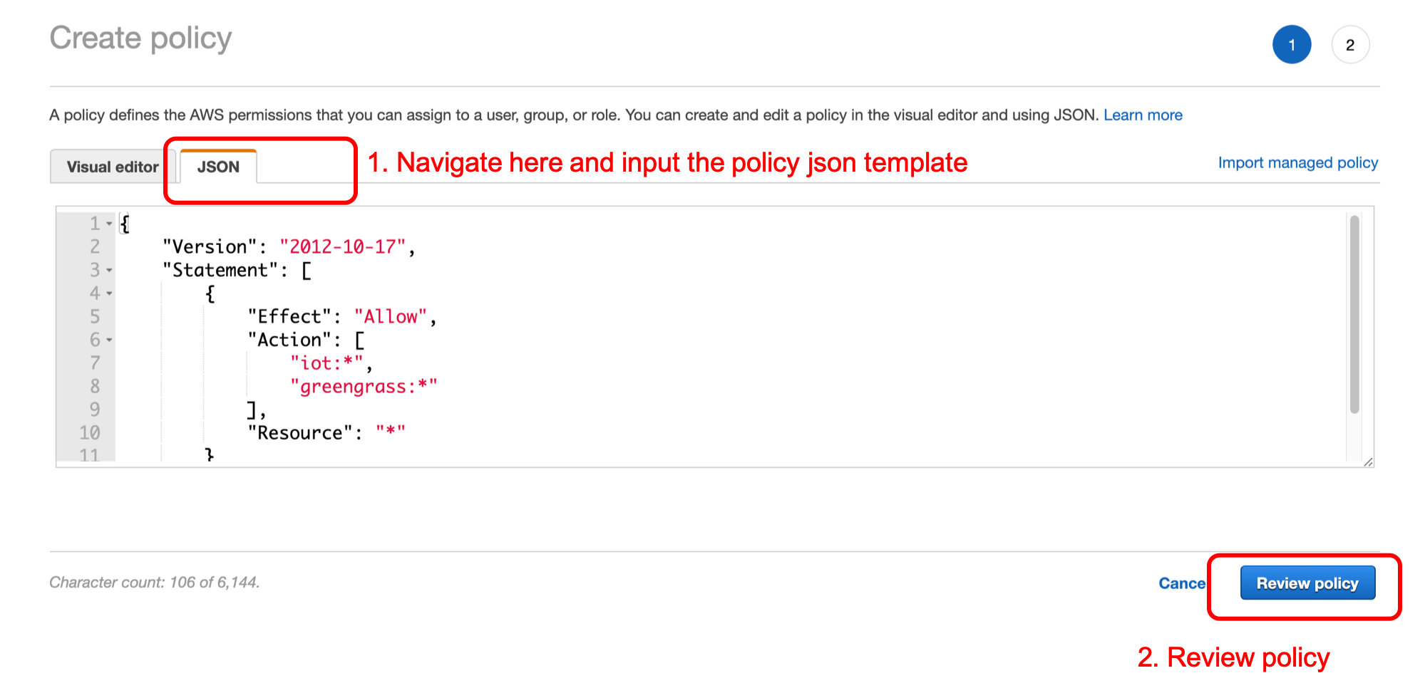
Task: Click line number 5 in gutter
Action: click(x=95, y=316)
